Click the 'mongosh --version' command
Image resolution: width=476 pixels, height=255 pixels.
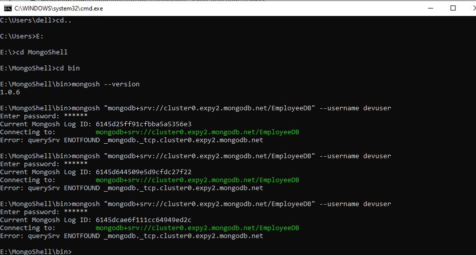[106, 84]
